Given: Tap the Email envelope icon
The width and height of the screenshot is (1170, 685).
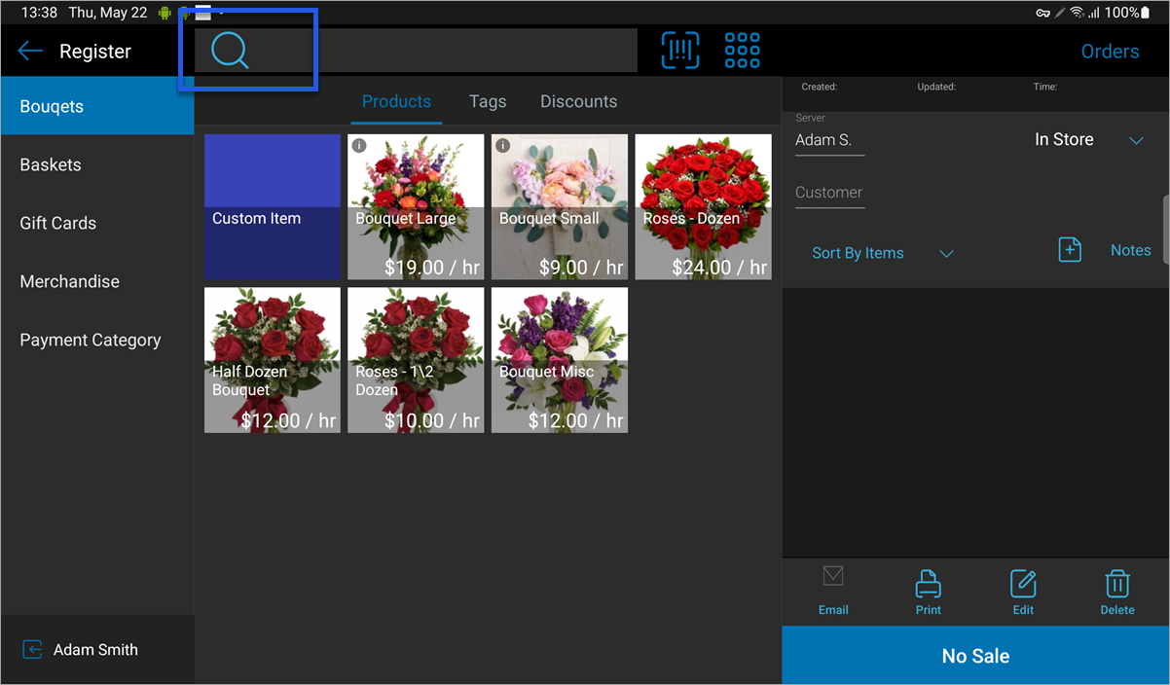Looking at the screenshot, I should point(832,577).
